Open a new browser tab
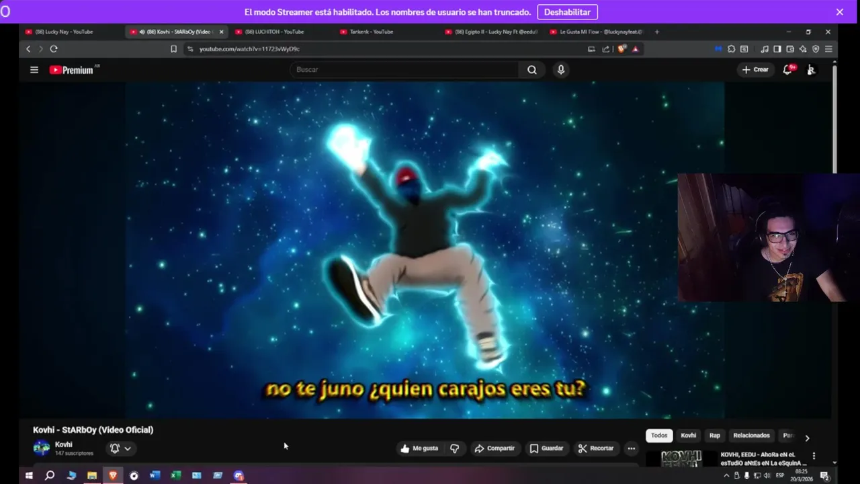Viewport: 860px width, 484px height. [x=657, y=32]
